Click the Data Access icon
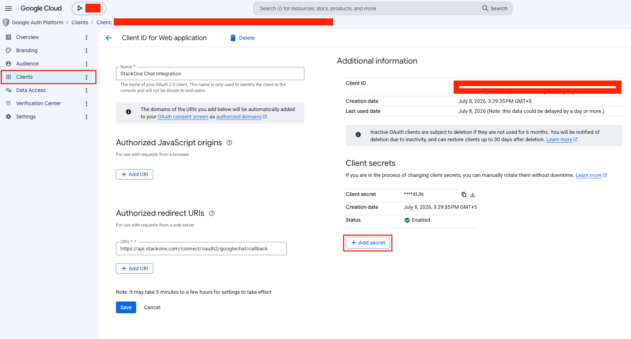 (x=8, y=90)
